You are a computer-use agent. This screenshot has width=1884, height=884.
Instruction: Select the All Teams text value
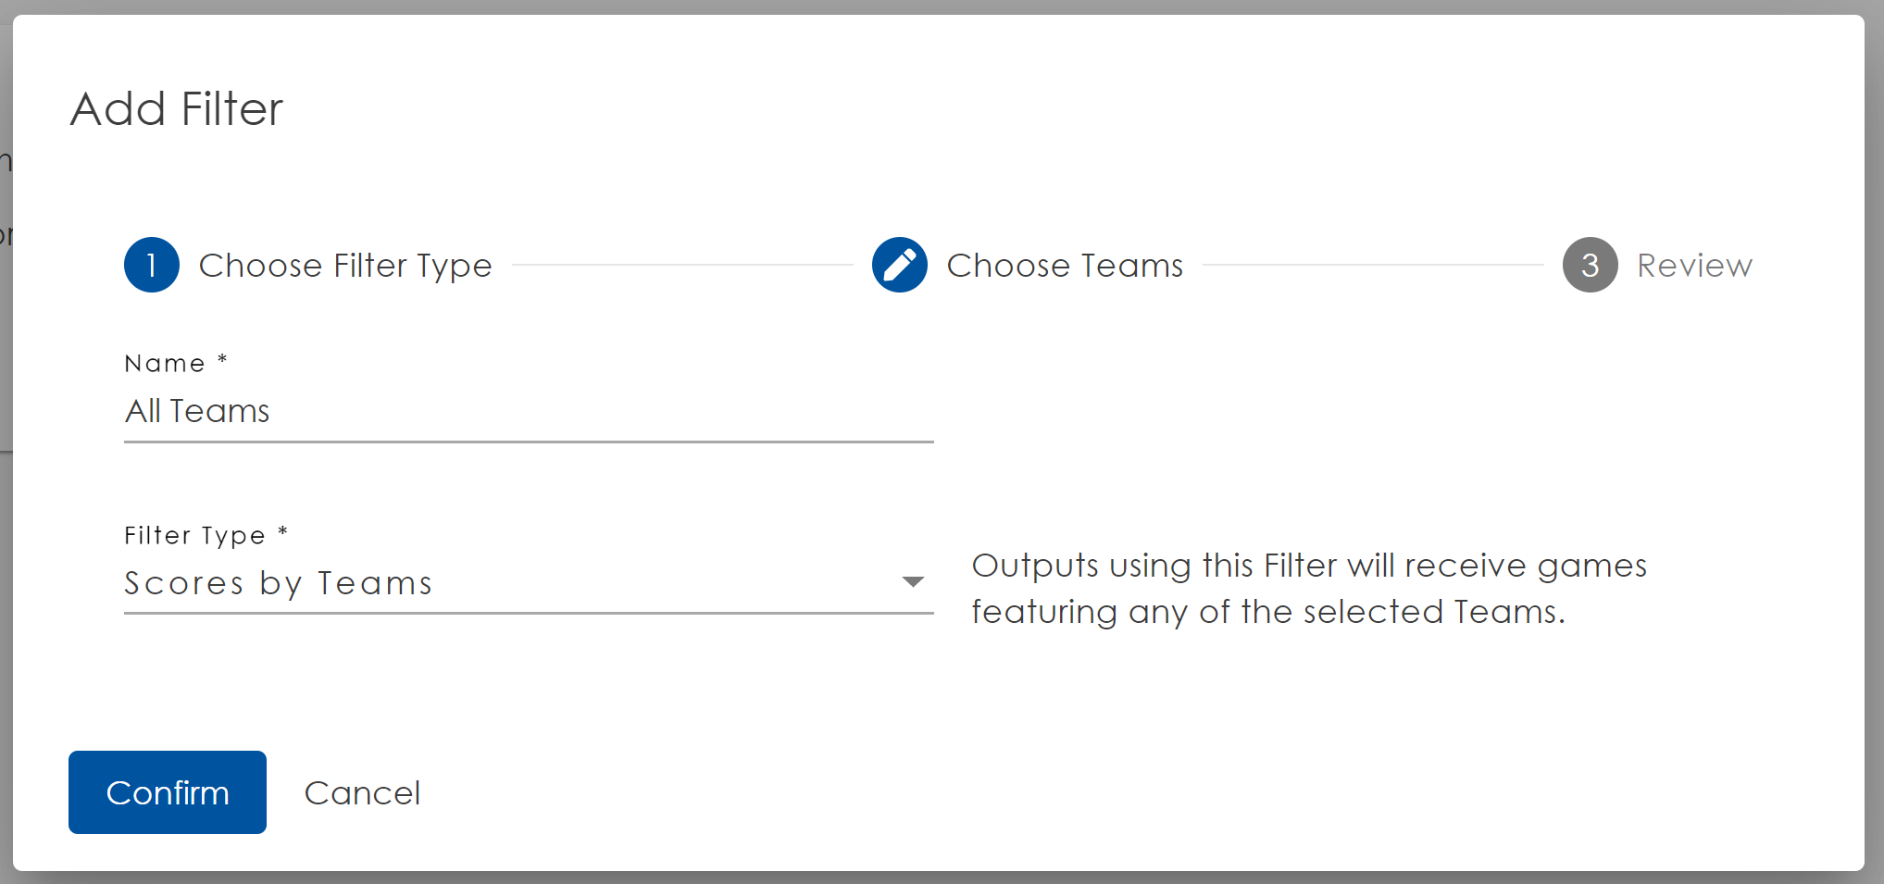pos(196,411)
